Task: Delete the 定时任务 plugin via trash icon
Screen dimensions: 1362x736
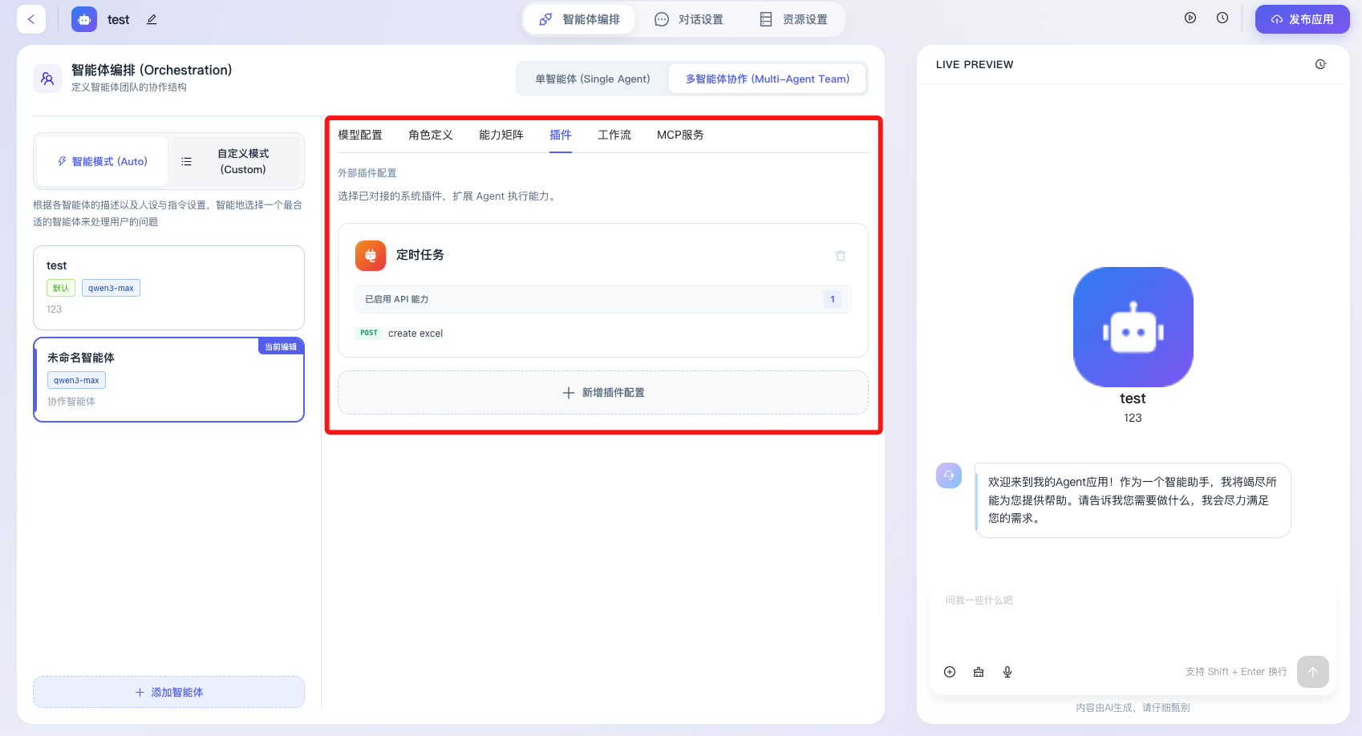Action: click(x=841, y=256)
